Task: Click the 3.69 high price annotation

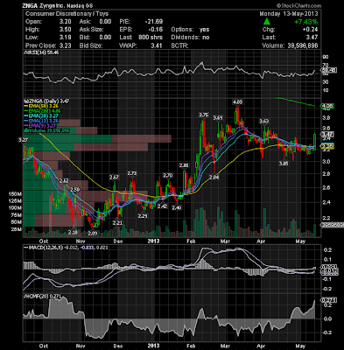Action: [x=218, y=118]
